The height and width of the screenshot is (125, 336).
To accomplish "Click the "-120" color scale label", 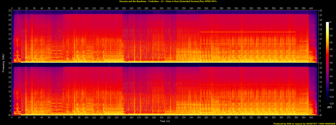I will [332, 103].
